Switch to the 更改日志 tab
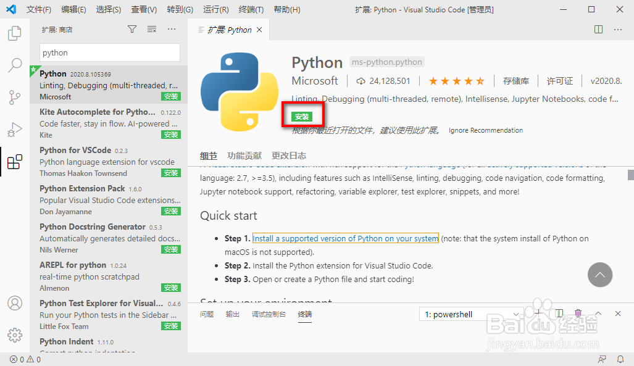 (289, 156)
